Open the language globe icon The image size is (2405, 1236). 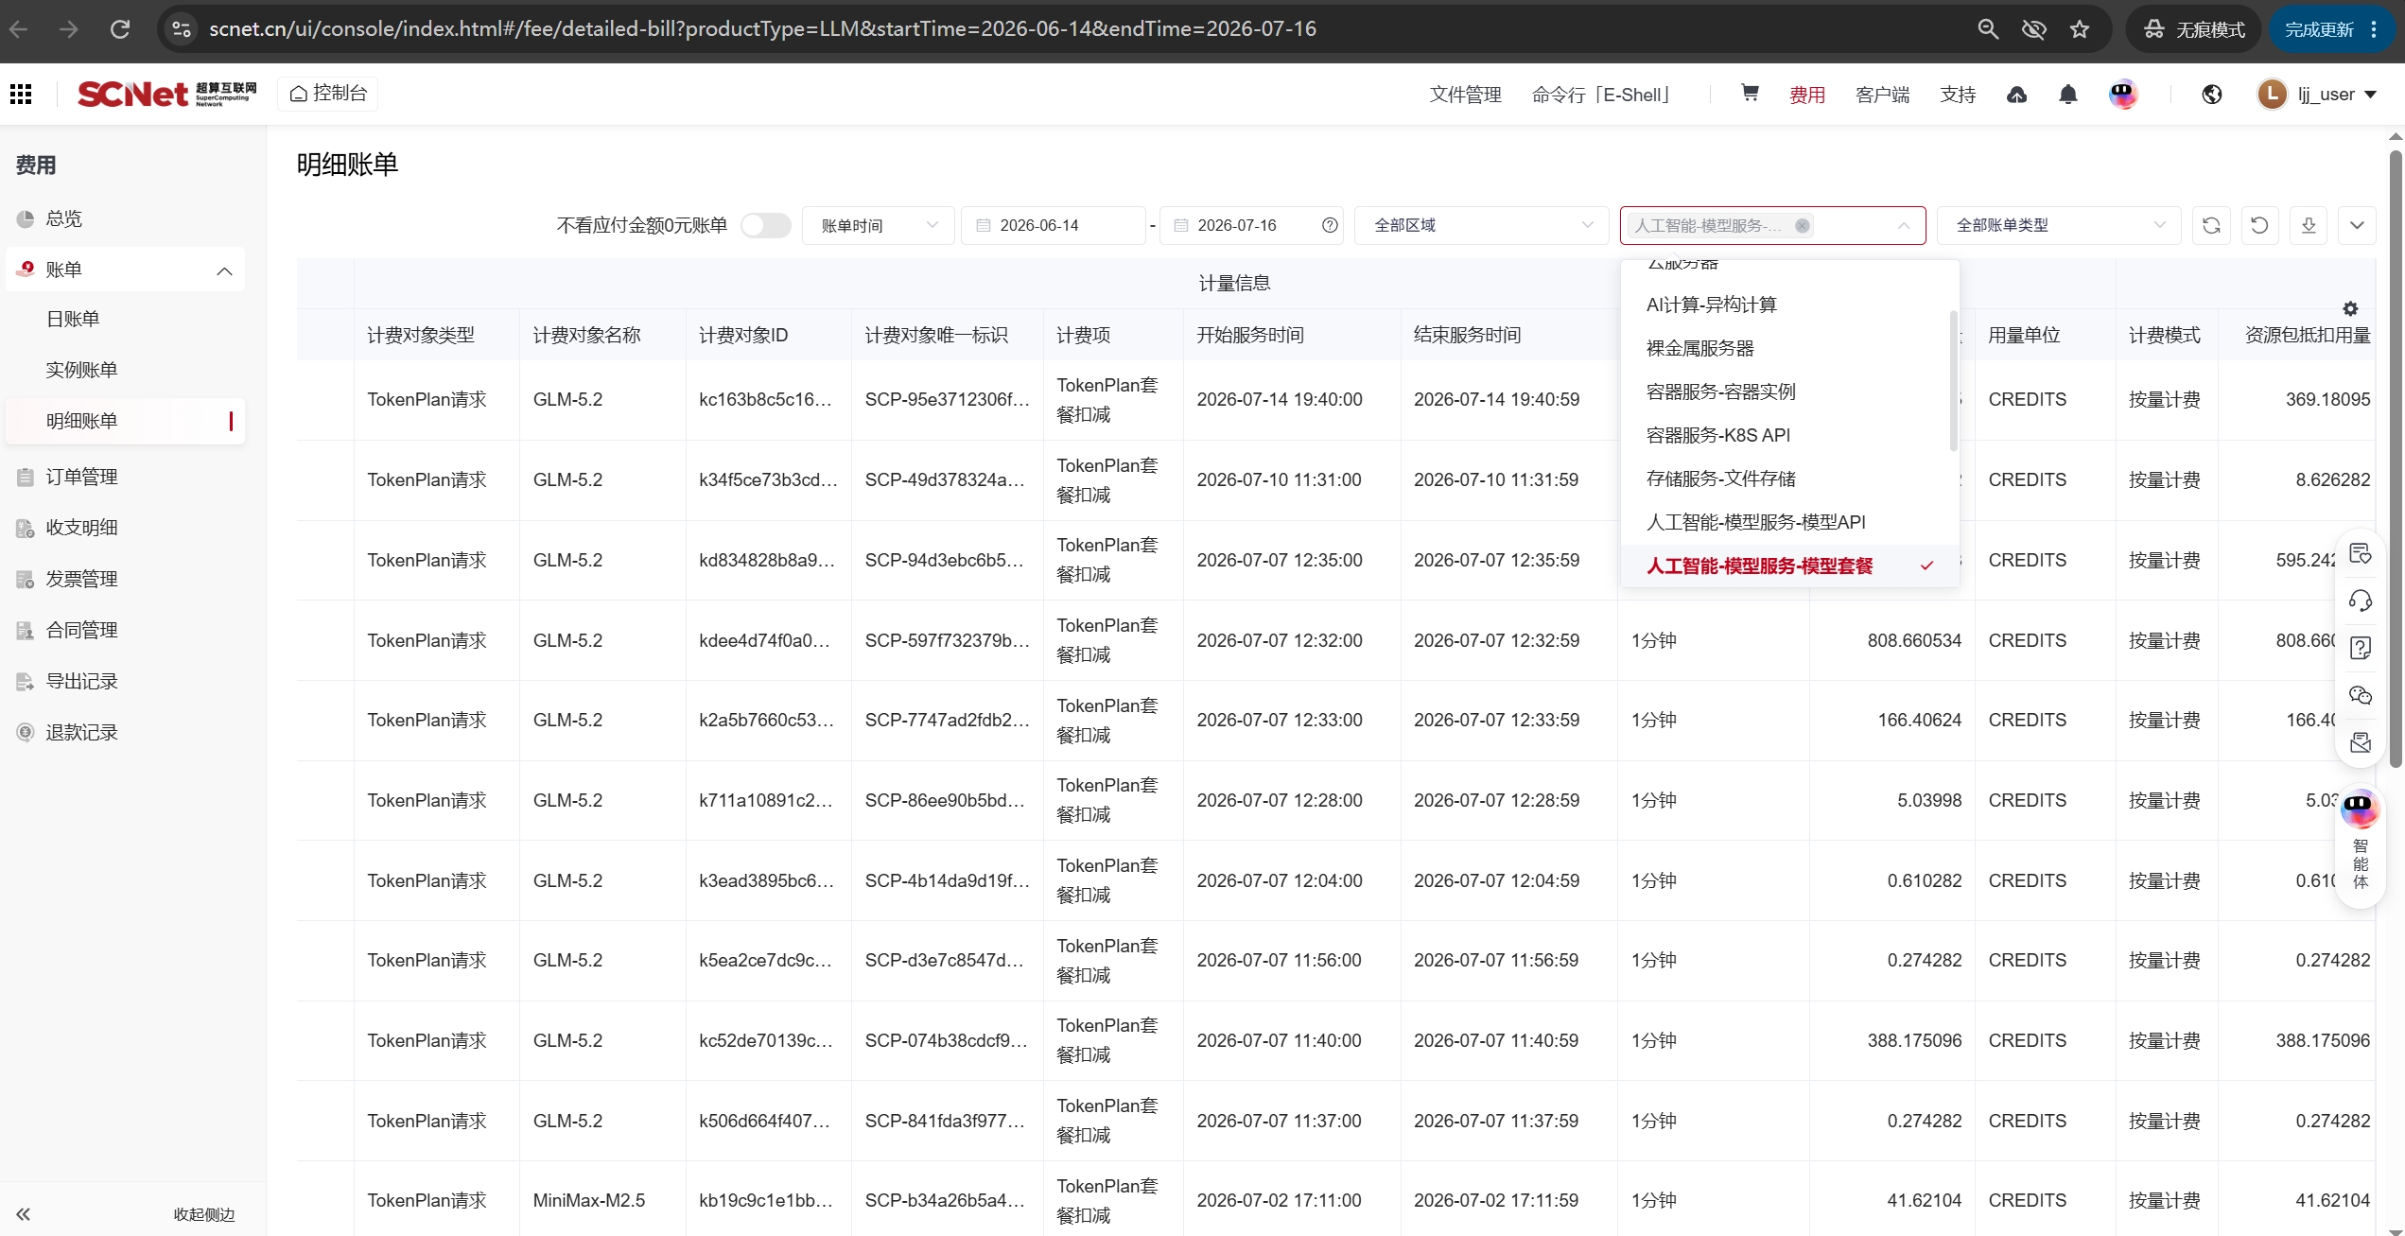2212,95
